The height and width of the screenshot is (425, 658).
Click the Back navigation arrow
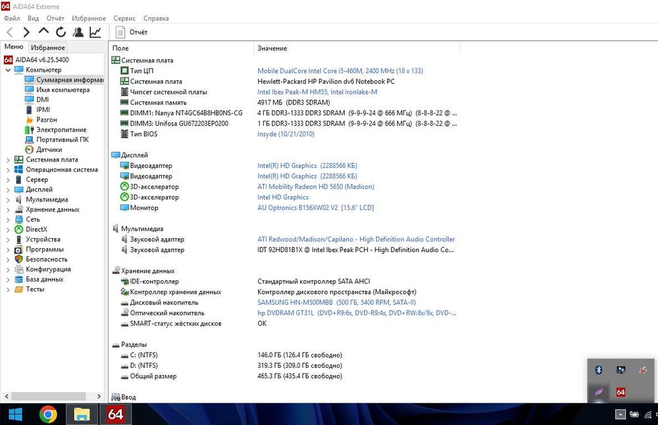coord(10,32)
